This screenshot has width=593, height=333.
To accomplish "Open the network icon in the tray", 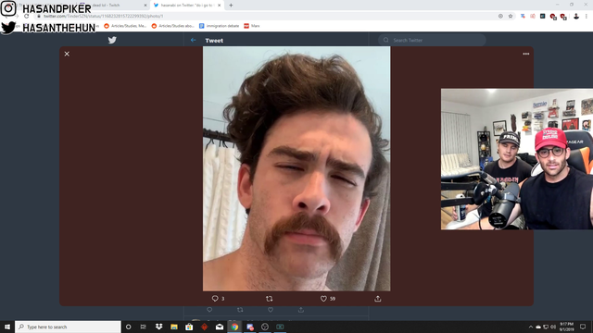I will [x=546, y=327].
